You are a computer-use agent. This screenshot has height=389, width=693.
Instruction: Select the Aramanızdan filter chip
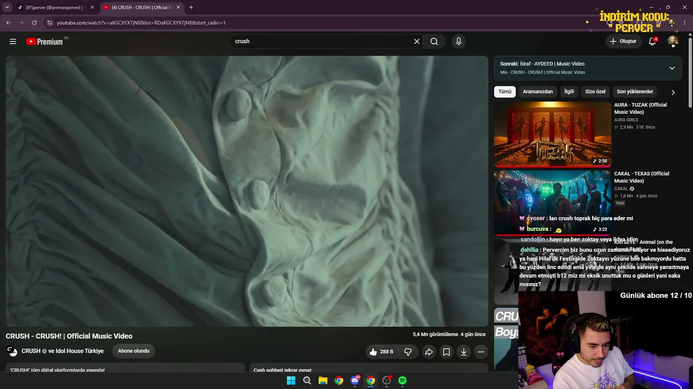point(538,92)
